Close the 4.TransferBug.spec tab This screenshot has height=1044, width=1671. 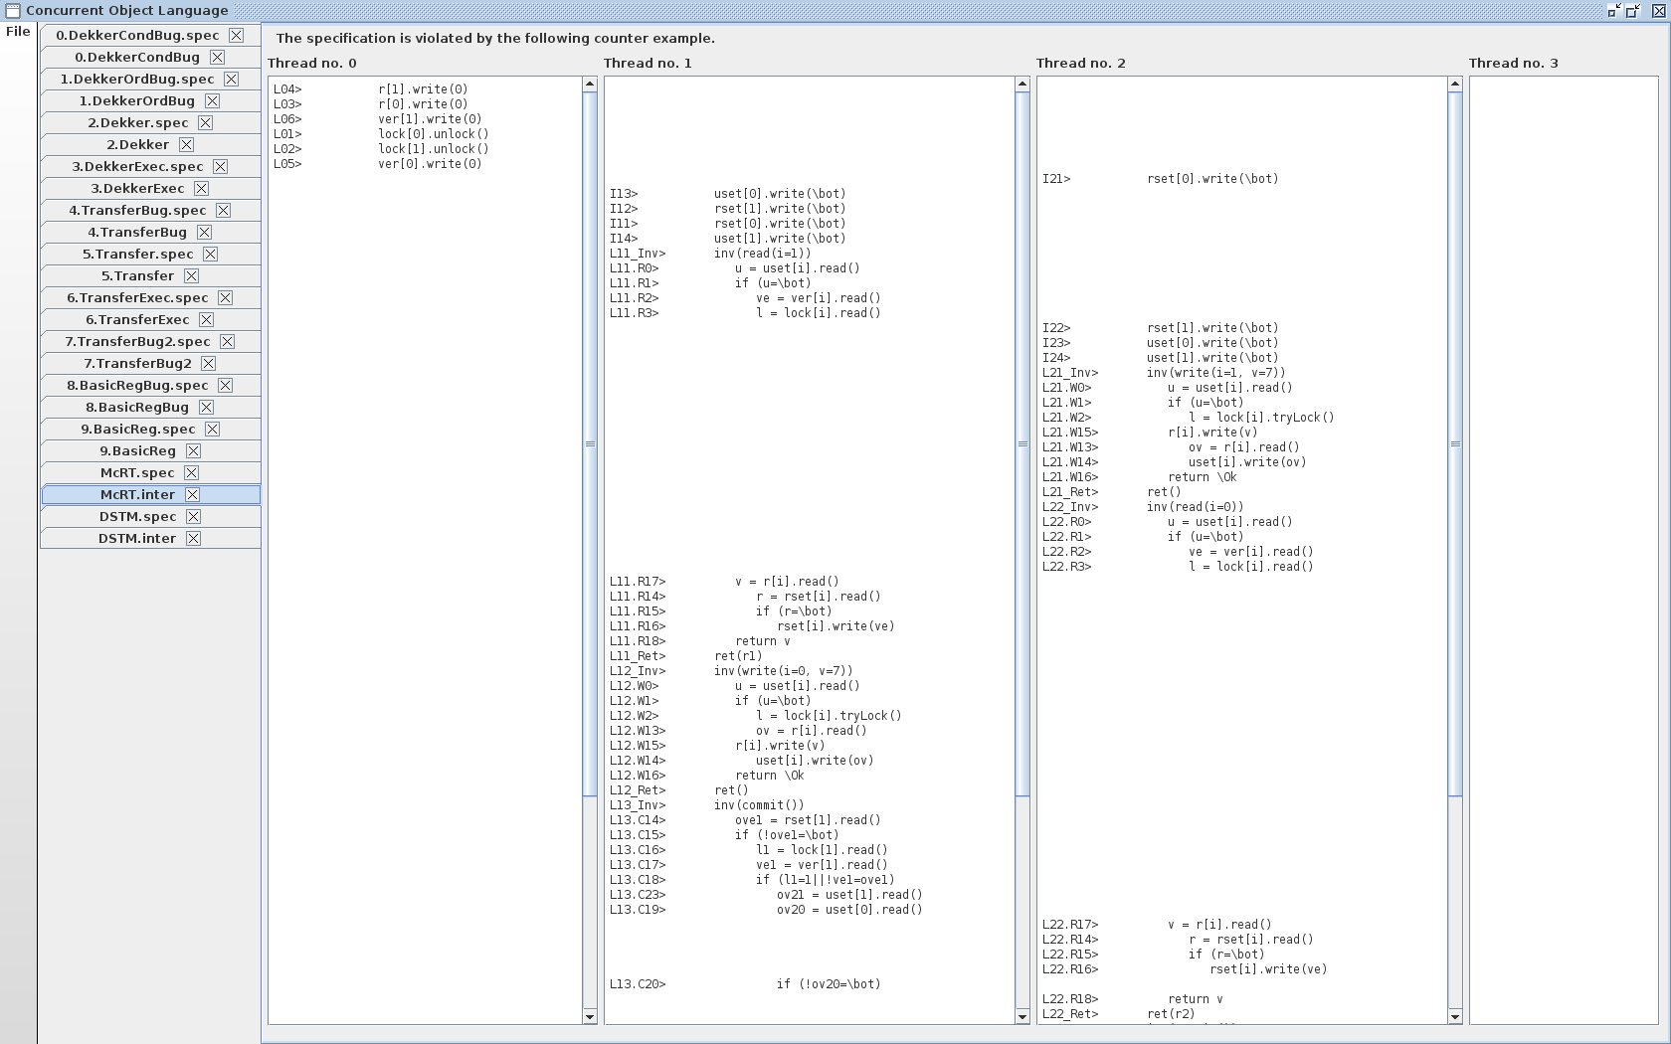click(x=223, y=210)
